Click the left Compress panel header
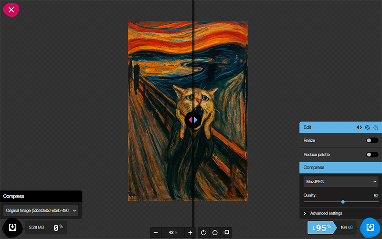The height and width of the screenshot is (239, 382). [41, 196]
